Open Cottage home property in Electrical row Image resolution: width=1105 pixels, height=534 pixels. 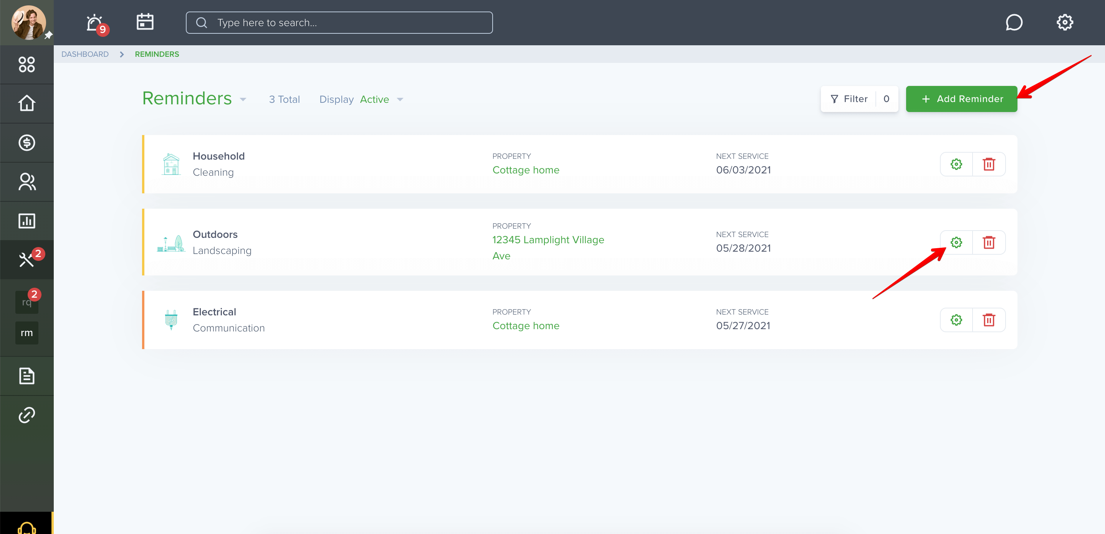pos(526,326)
